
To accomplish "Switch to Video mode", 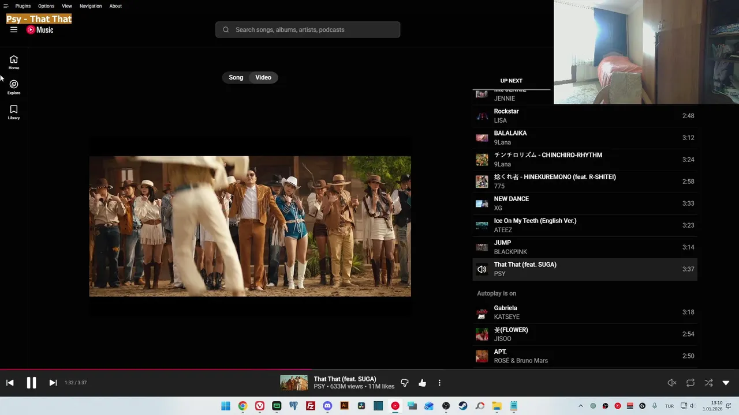I will coord(263,77).
